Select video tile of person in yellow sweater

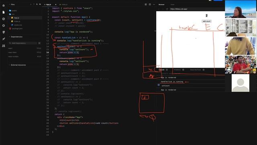240,46
